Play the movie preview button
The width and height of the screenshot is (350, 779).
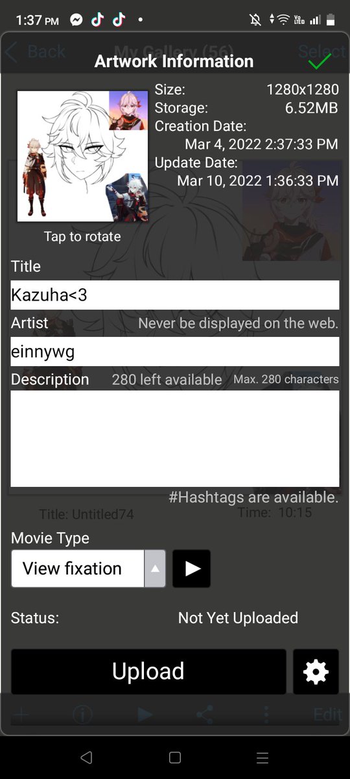pyautogui.click(x=191, y=569)
